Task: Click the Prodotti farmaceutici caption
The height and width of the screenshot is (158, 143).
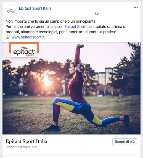Action: 21,147
